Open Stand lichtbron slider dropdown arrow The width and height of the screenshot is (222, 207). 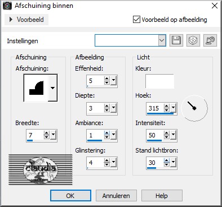point(173,162)
